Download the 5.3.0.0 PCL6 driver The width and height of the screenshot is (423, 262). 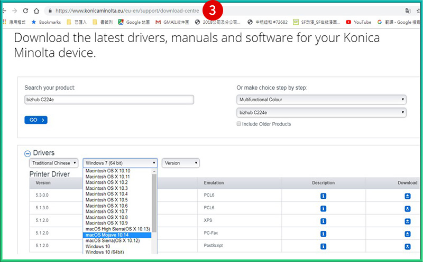pyautogui.click(x=408, y=196)
